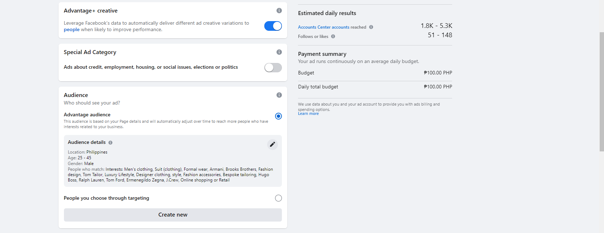
Task: Click the Accounts Center reached info icon
Action: (x=371, y=27)
